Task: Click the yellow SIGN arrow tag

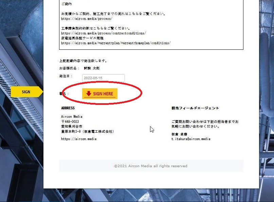Action: 27,92
